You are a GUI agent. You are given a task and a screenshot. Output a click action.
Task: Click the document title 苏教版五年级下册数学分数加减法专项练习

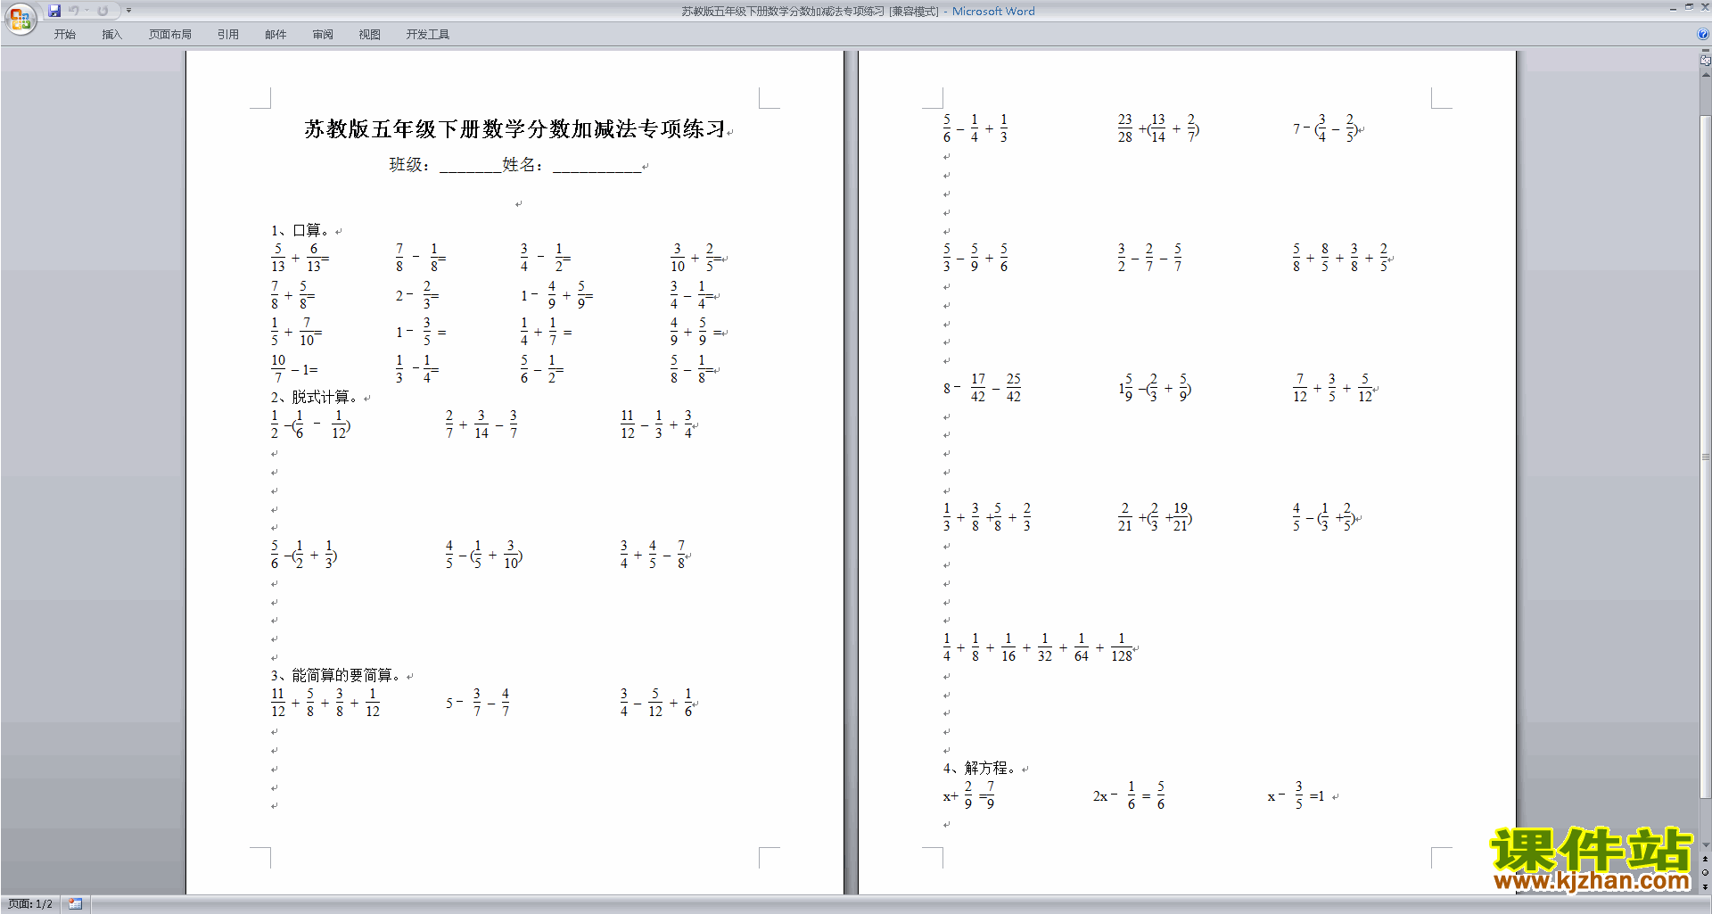514,129
